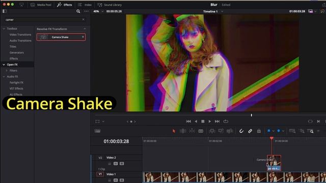
Task: Select VST Effects category
Action: [x=16, y=88]
